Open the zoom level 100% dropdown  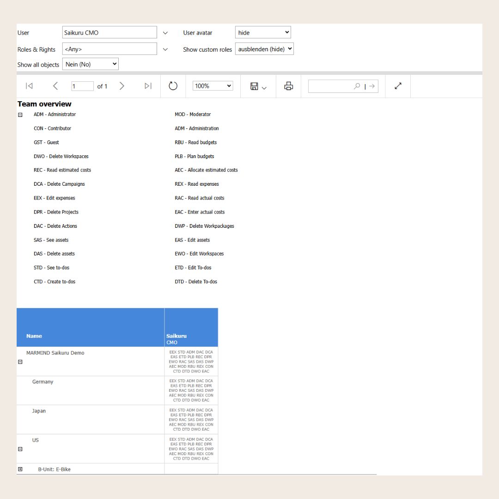coord(213,86)
